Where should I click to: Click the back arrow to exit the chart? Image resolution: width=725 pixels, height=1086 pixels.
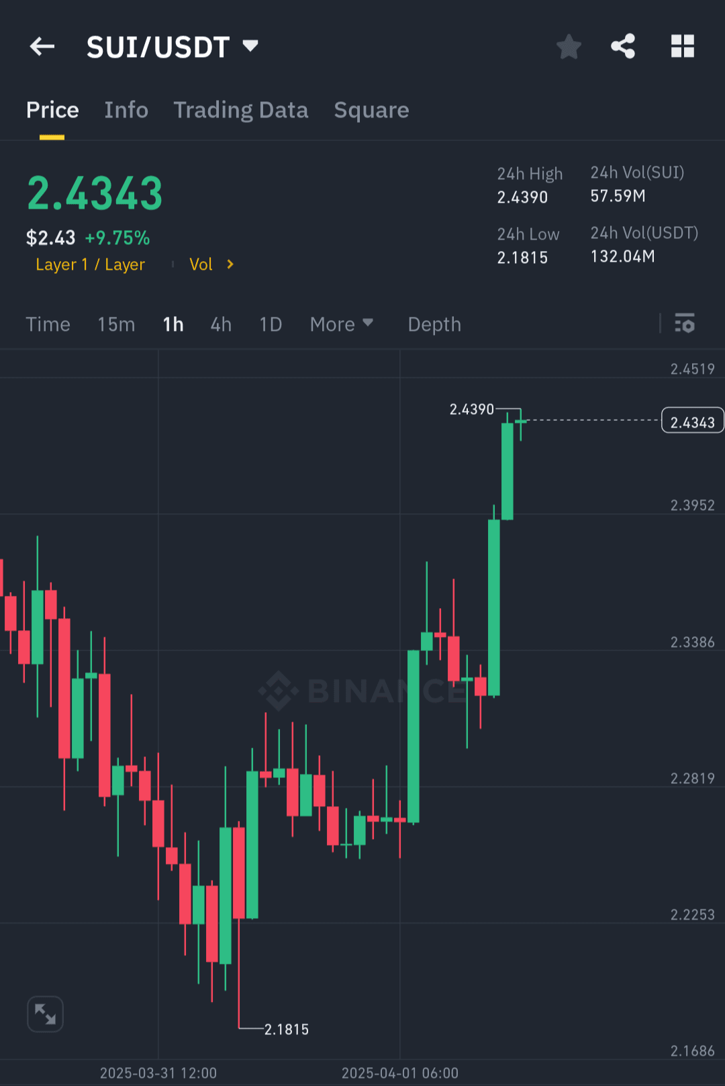(42, 46)
